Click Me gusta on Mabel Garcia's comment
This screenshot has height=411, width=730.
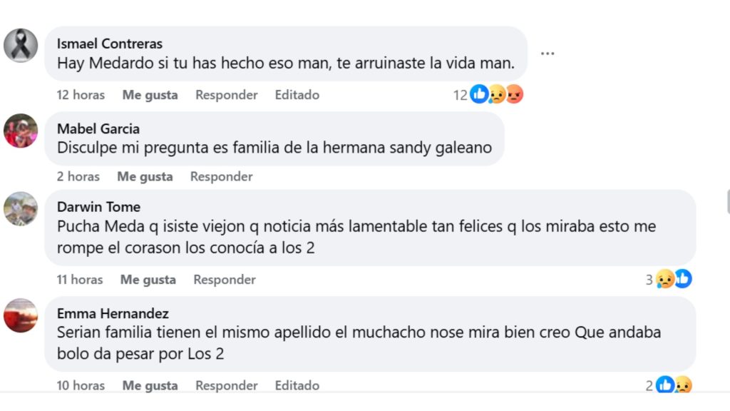click(x=145, y=176)
